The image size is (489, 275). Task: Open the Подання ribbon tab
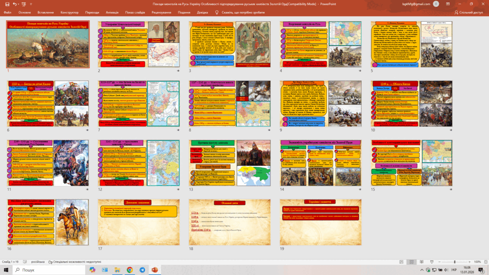click(184, 12)
